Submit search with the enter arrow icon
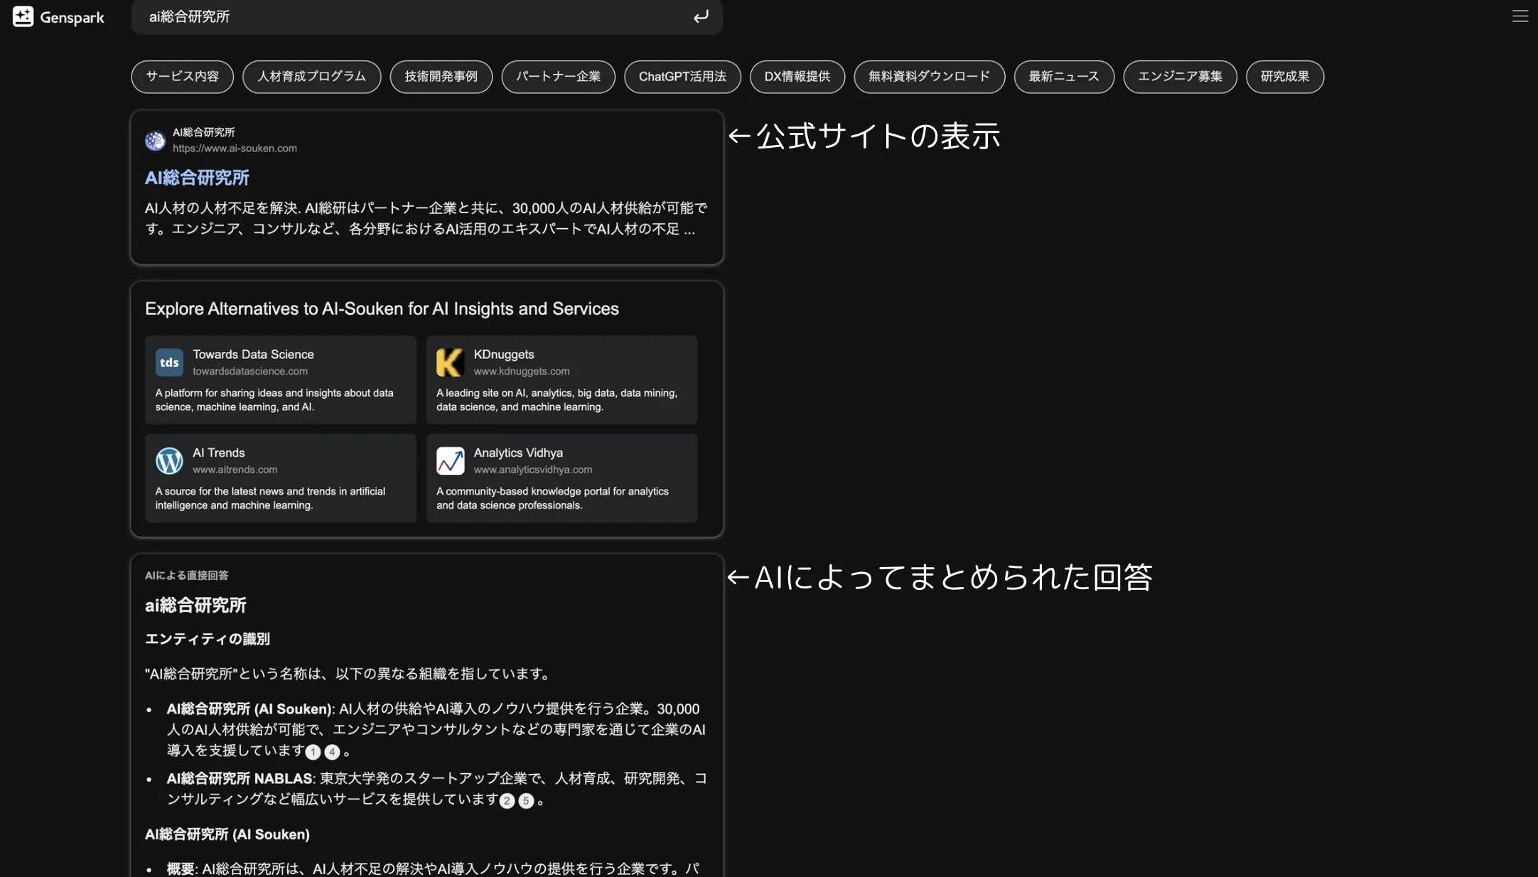The height and width of the screenshot is (877, 1538). tap(701, 16)
